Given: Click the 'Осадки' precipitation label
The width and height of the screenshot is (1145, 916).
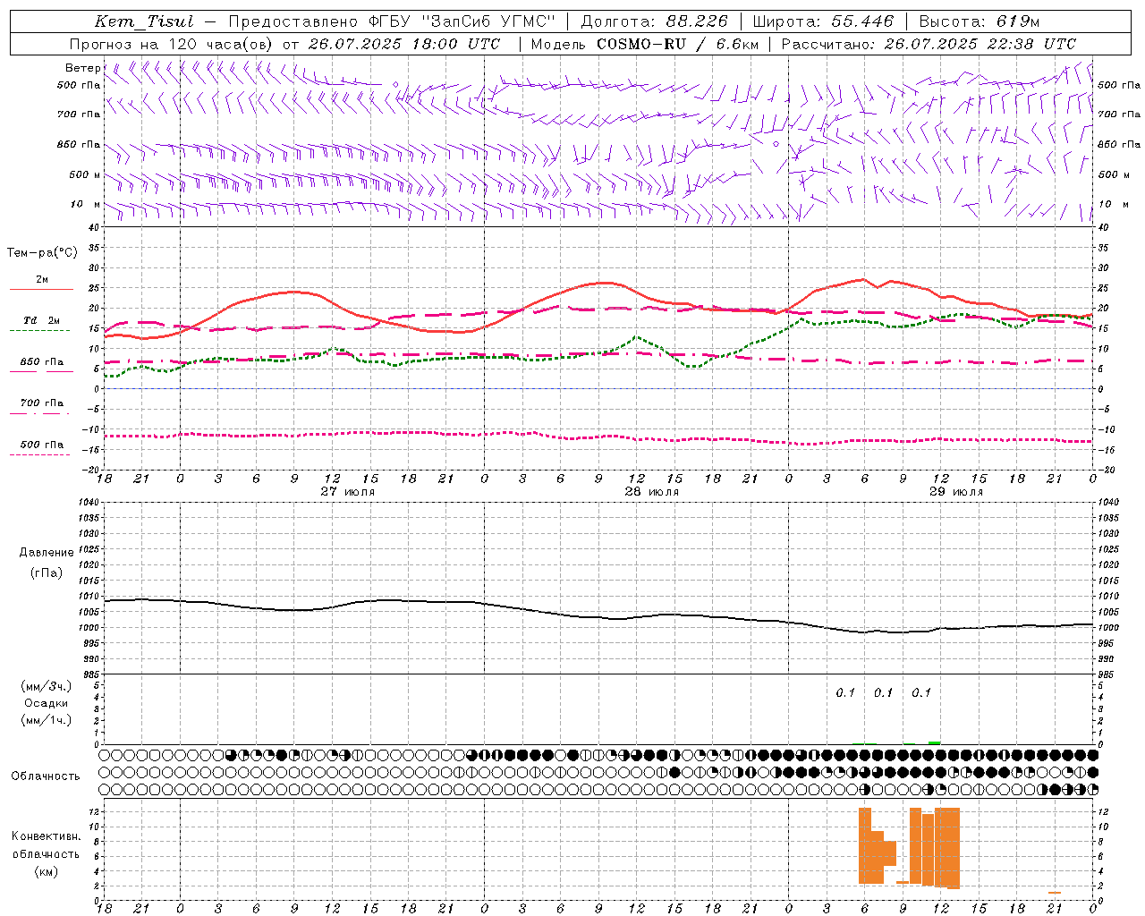Looking at the screenshot, I should click(47, 703).
